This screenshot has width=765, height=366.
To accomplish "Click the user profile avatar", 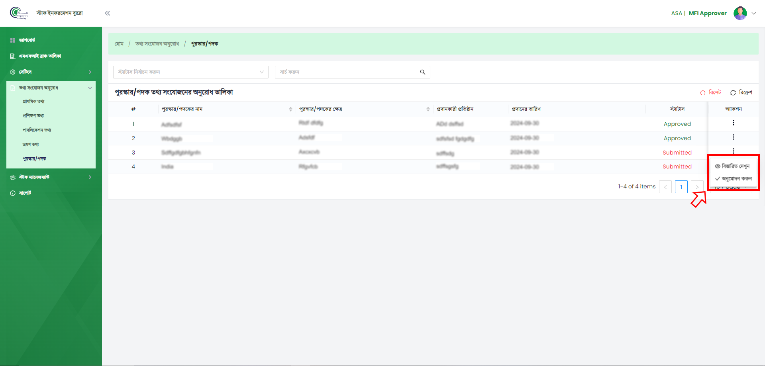I will pos(740,13).
